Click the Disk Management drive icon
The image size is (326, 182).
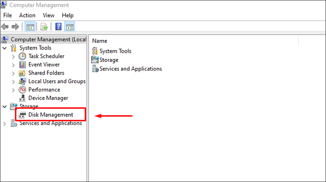22,115
